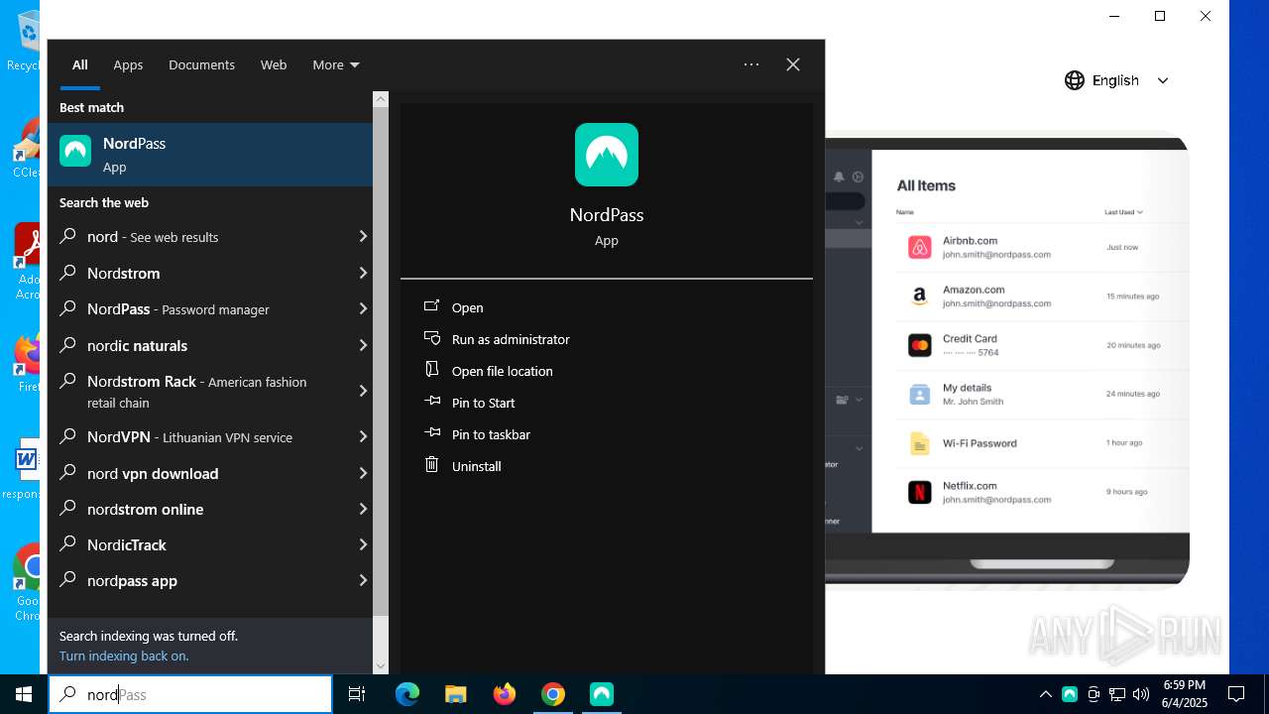Open the English language dropdown
Screen dimensions: 1269x714
tap(1117, 80)
